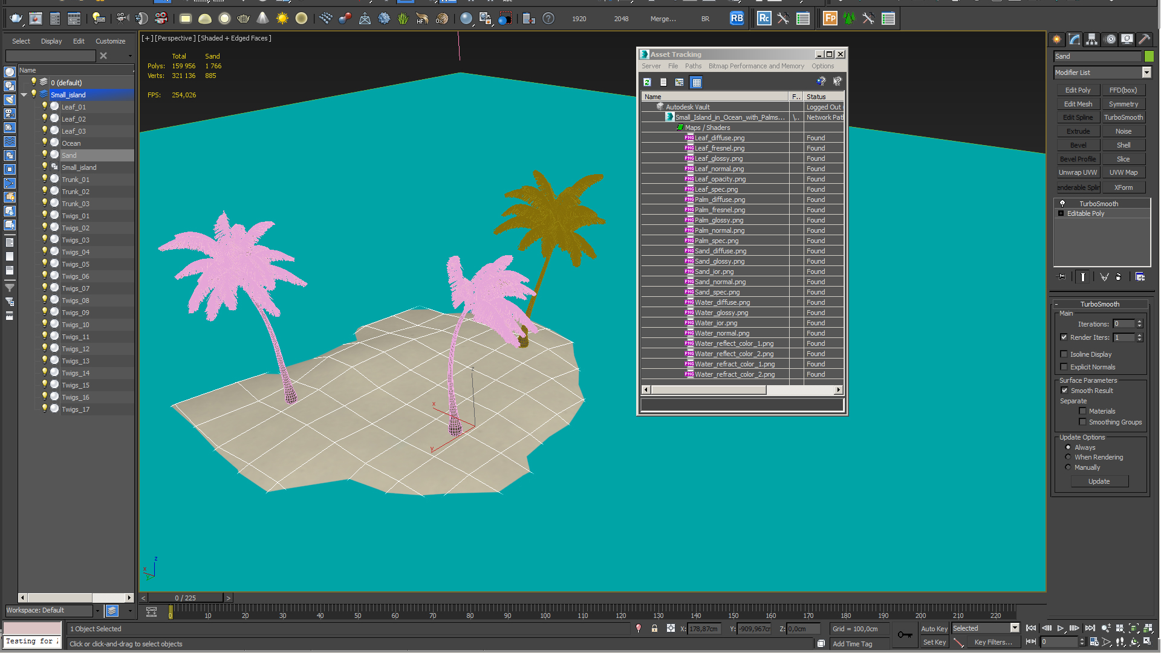Click the cone primitive toolbar icon

coord(262,19)
